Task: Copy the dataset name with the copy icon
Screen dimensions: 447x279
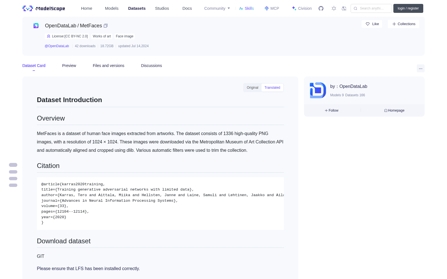Action: [x=106, y=26]
